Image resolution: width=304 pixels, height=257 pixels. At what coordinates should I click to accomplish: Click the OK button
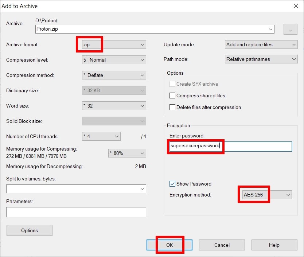coord(169,245)
